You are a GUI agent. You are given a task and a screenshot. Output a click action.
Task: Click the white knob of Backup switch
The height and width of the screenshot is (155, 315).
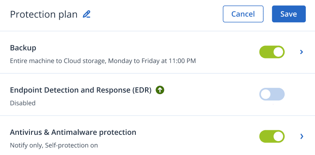point(278,52)
